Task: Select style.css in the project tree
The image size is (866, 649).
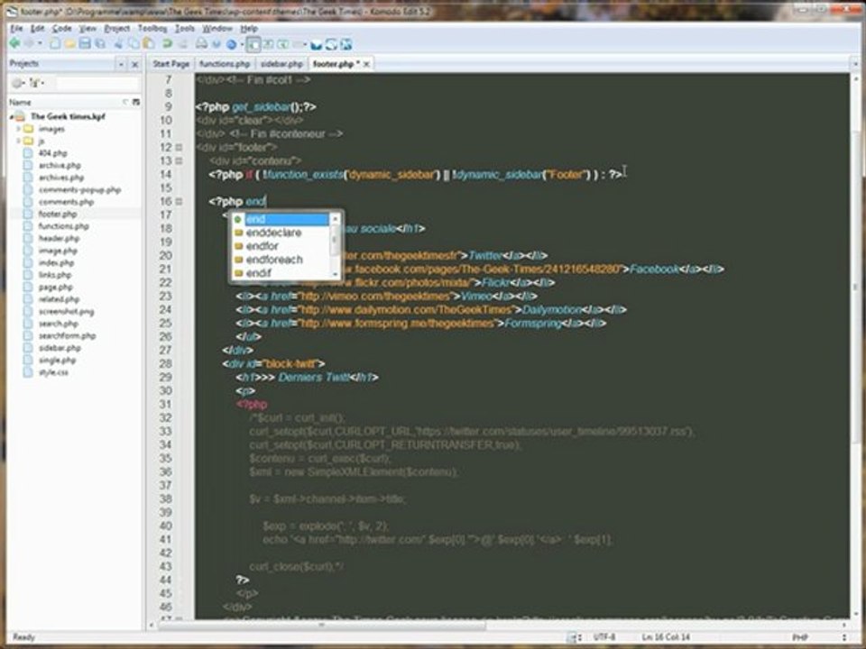Action: tap(53, 371)
